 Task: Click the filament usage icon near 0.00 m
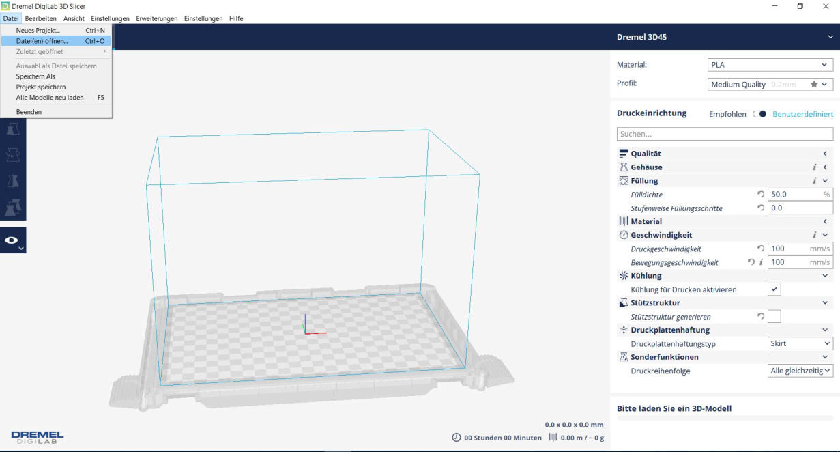[553, 438]
